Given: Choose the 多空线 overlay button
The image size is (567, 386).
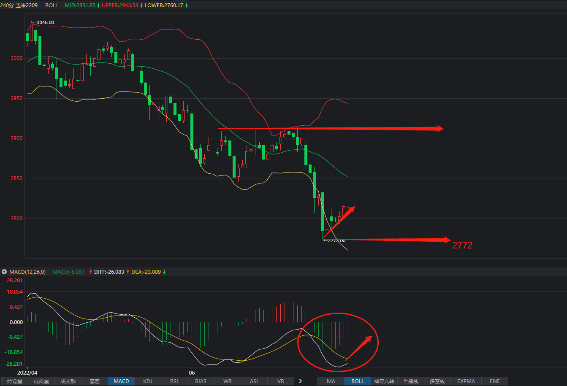Looking at the screenshot, I should [437, 381].
